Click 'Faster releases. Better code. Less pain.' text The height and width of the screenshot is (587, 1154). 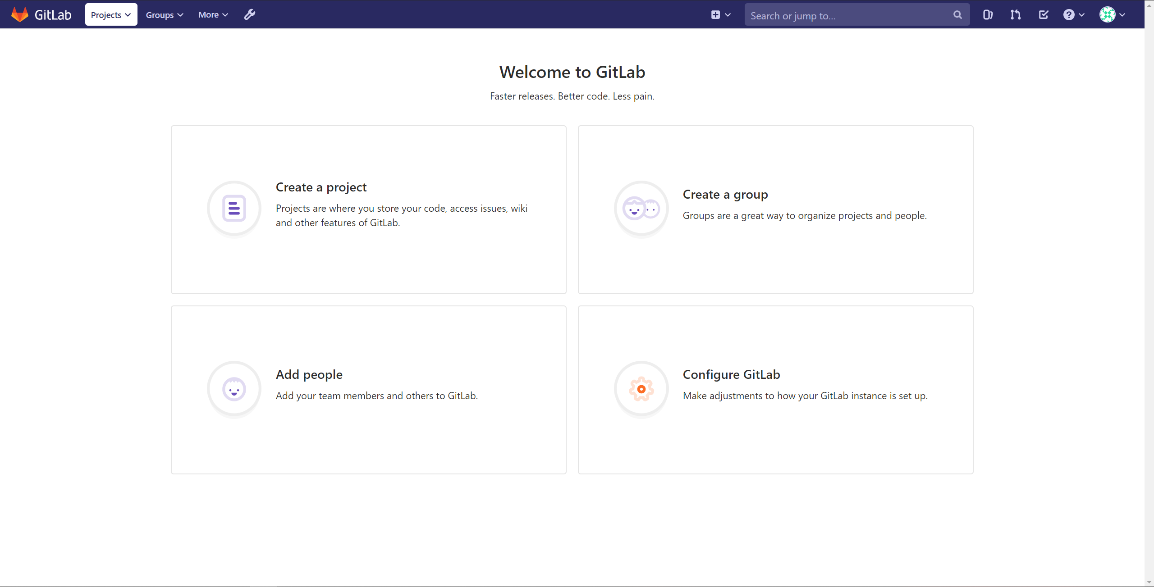pos(572,96)
